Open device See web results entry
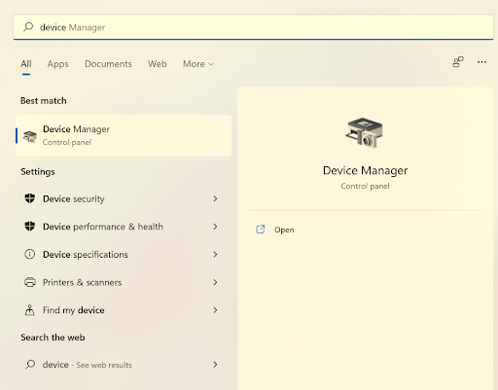Image resolution: width=498 pixels, height=390 pixels. pyautogui.click(x=124, y=365)
